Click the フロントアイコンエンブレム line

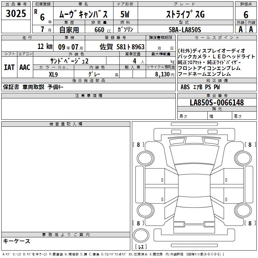point(209,68)
